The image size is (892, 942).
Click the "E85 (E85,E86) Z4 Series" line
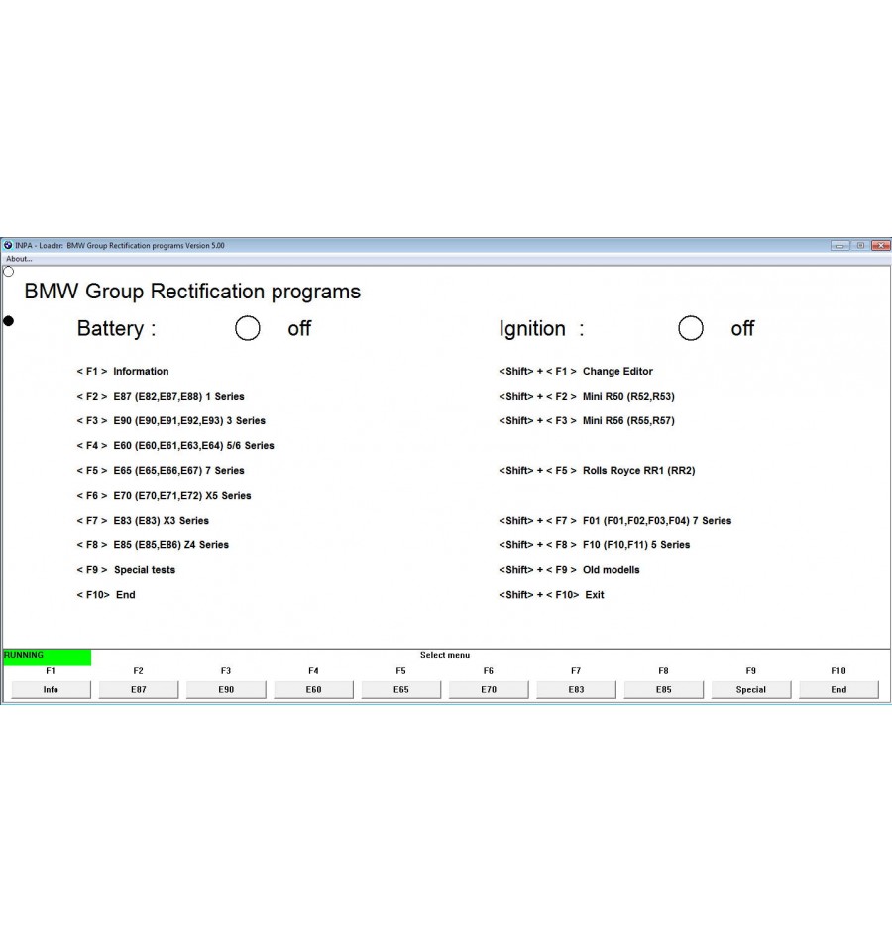pyautogui.click(x=153, y=545)
